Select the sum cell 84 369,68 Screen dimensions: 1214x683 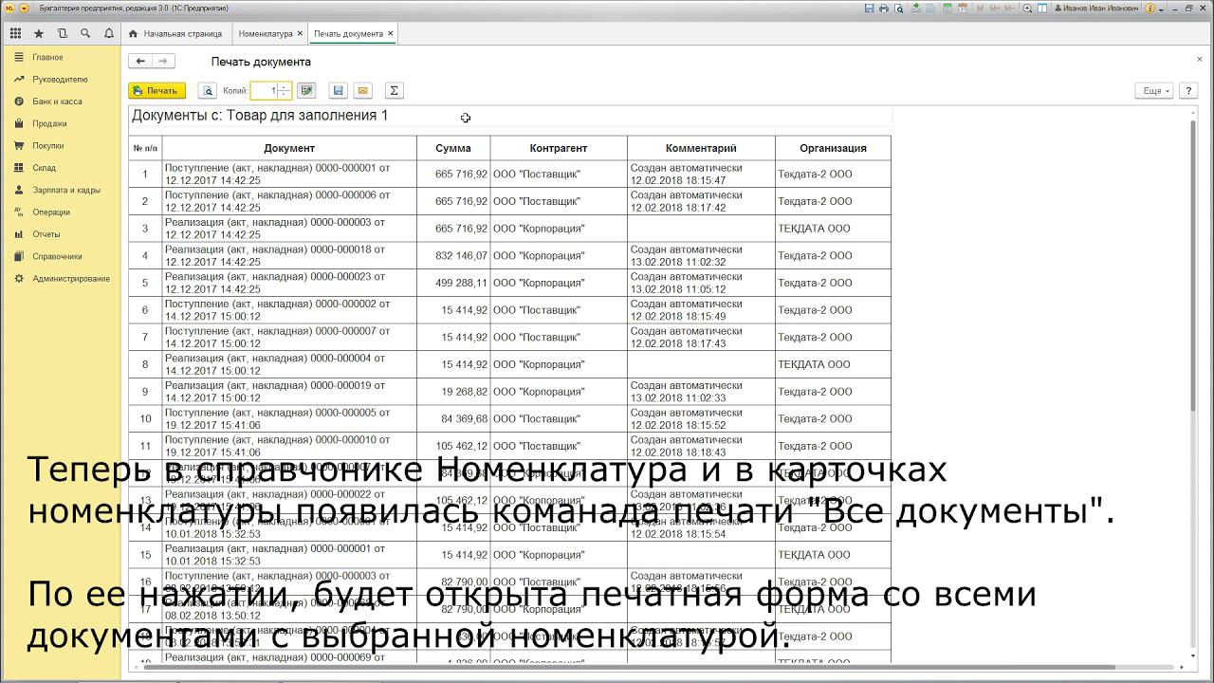(x=453, y=419)
